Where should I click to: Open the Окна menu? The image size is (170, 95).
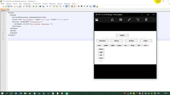[x=74, y=4]
